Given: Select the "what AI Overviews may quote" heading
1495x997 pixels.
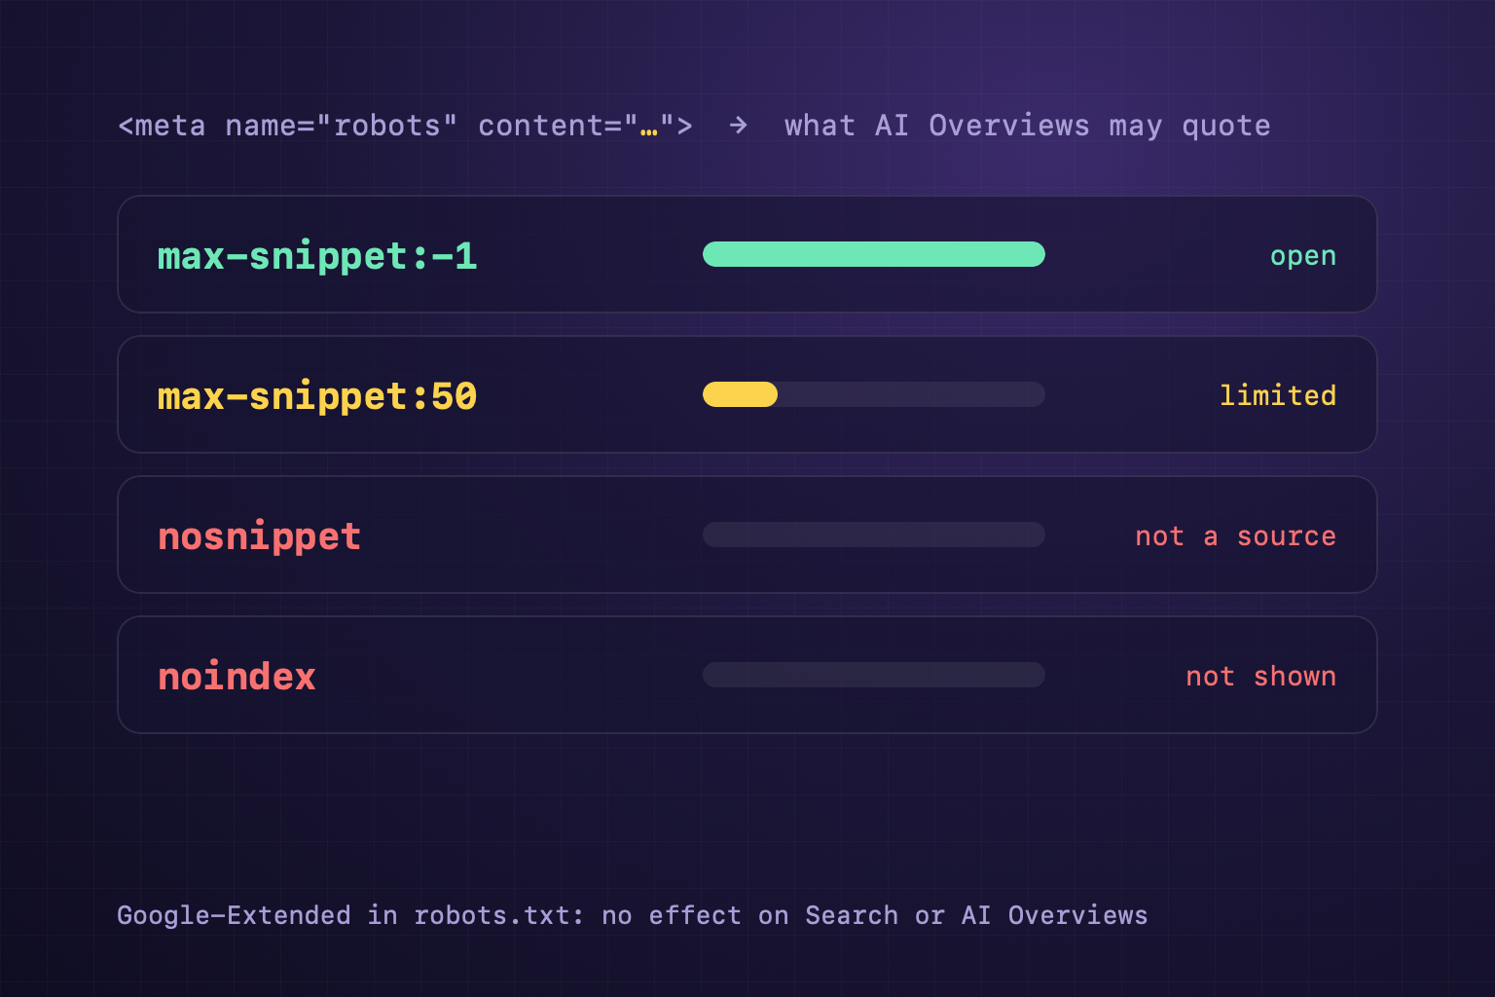Looking at the screenshot, I should [1027, 126].
